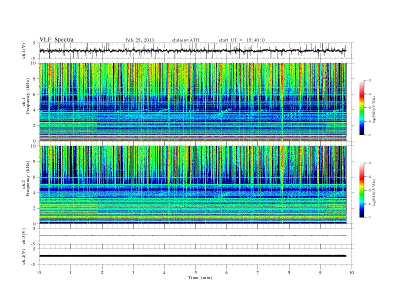The width and height of the screenshot is (396, 306).
Task: Select the ch.2 "Frequency (kHz)" axis label
Action: (27, 178)
